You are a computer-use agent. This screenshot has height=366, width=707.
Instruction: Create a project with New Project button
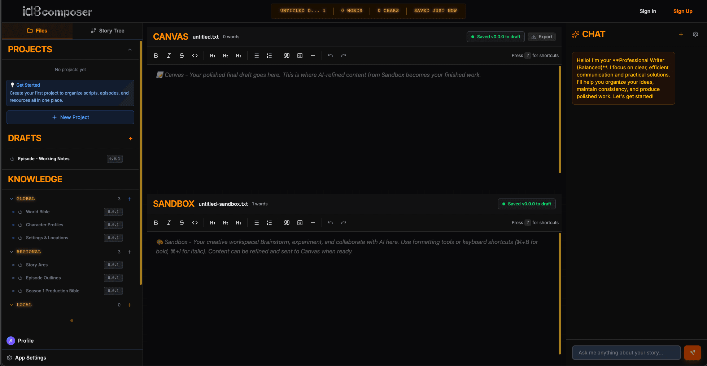(x=70, y=117)
